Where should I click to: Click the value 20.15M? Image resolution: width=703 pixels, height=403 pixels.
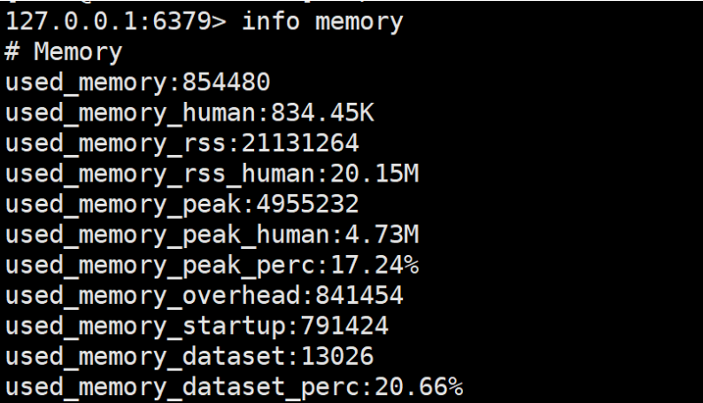click(375, 174)
